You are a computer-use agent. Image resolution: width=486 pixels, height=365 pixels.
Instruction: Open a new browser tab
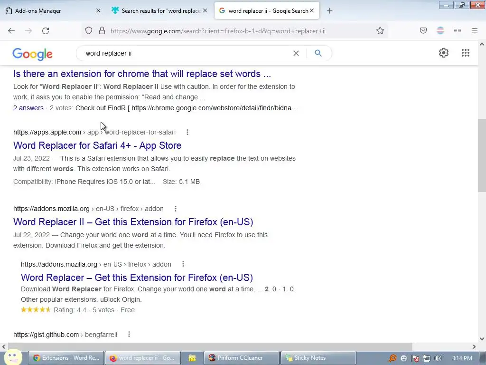tap(329, 11)
